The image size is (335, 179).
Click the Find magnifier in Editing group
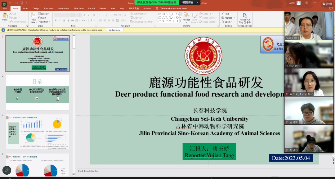pyautogui.click(x=225, y=14)
